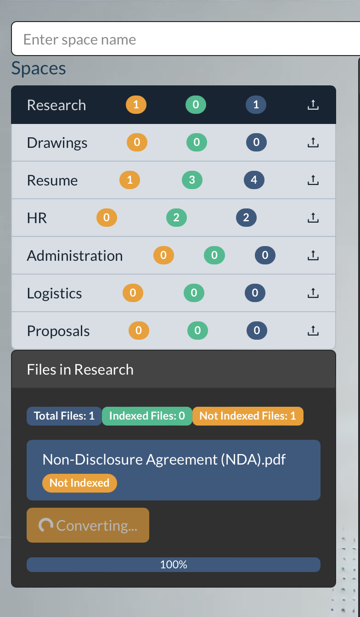360x617 pixels.
Task: Click upload icon for HR space
Action: 313,218
